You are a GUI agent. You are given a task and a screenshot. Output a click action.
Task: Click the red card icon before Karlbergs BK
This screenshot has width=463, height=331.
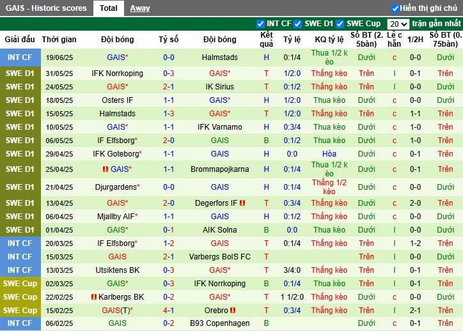[94, 297]
